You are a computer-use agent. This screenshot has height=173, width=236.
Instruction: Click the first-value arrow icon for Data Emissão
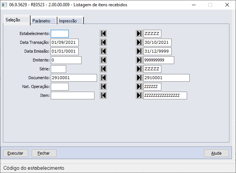103,51
